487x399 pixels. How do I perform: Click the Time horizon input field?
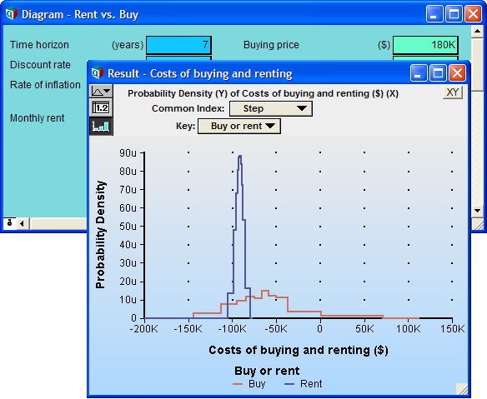click(178, 45)
